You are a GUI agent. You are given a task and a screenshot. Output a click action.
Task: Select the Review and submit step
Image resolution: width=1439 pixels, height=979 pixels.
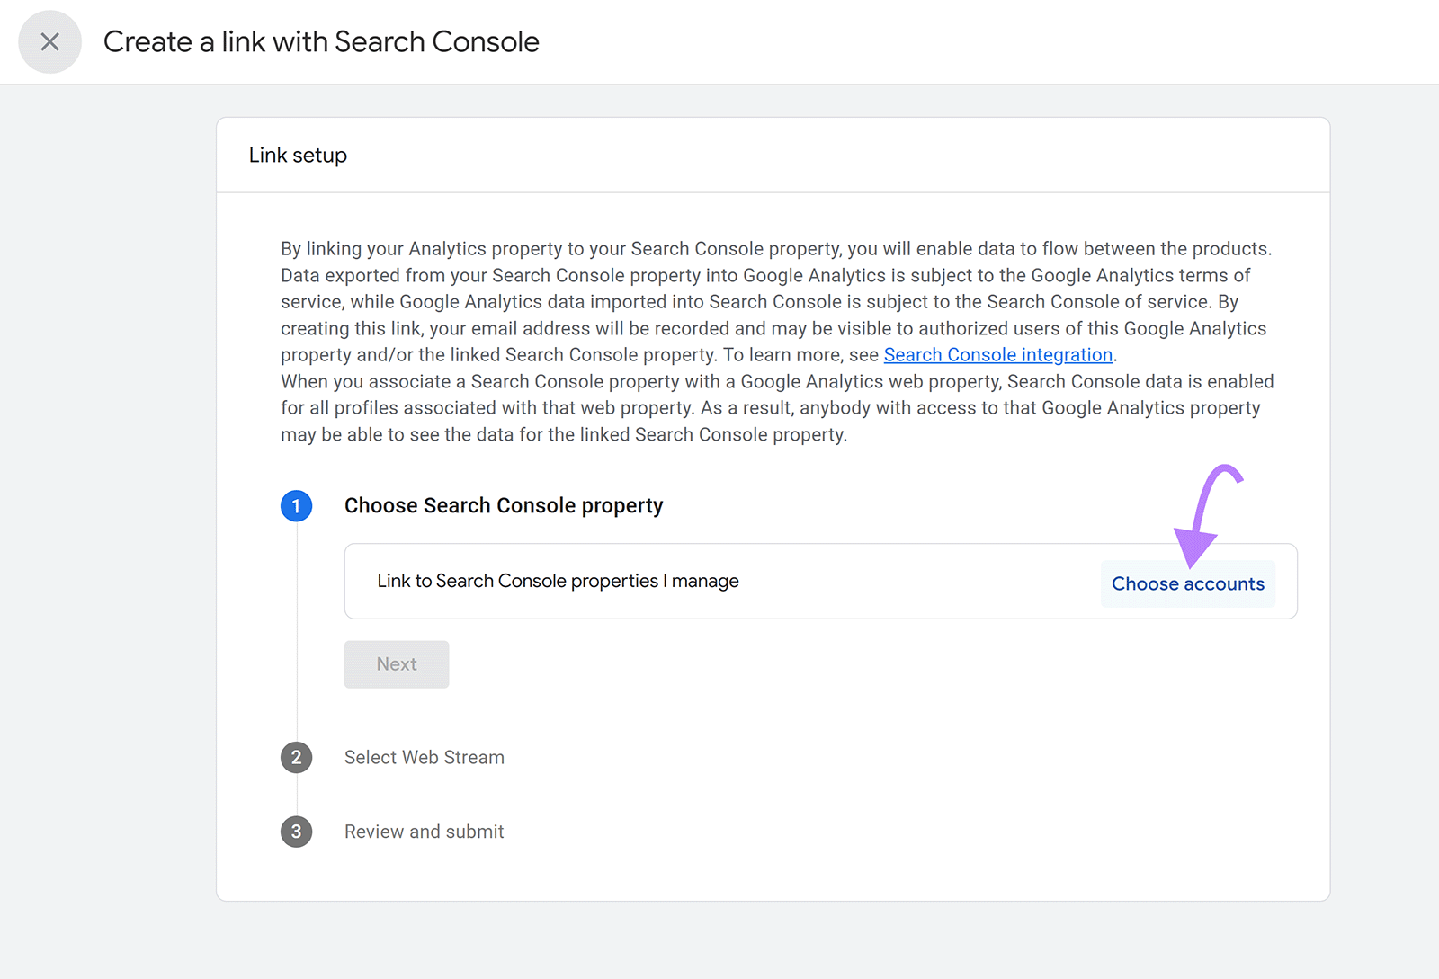coord(424,832)
